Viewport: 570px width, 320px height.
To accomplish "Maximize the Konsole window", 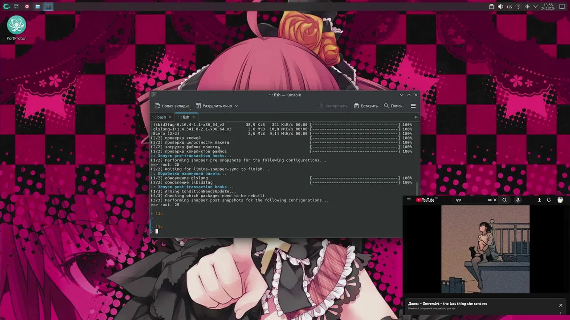I will point(409,95).
